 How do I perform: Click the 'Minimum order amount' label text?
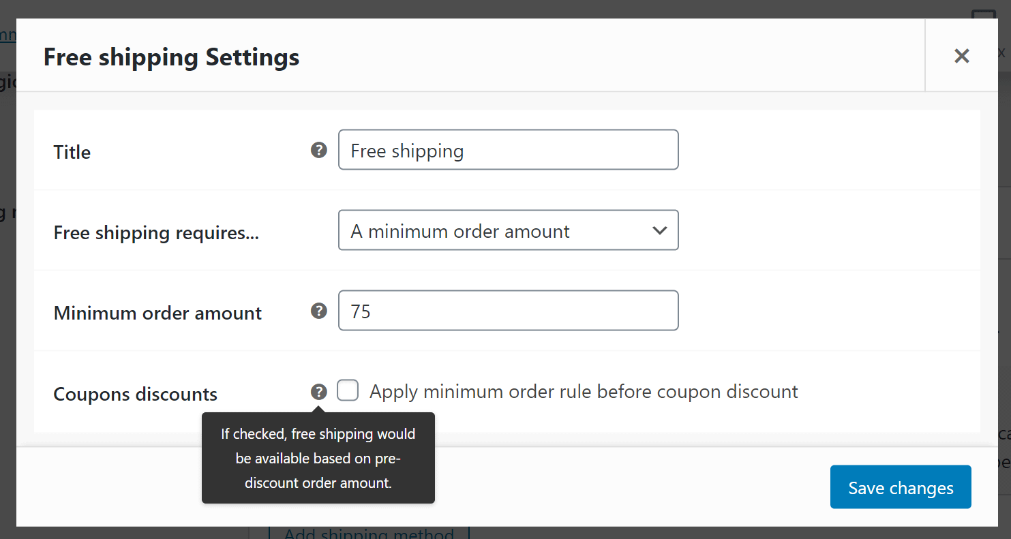(x=157, y=313)
